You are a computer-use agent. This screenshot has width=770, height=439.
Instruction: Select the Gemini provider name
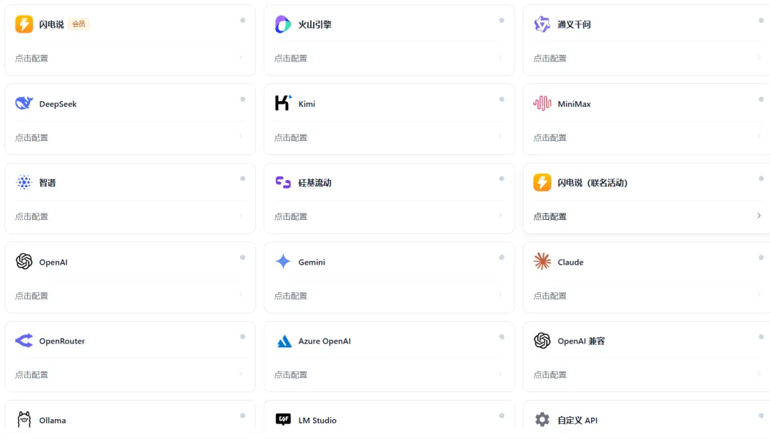click(312, 262)
